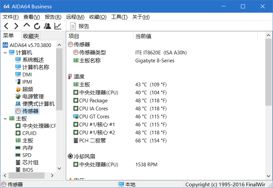This screenshot has width=273, height=188.
Task: Switch to the 收藏夹 tab
Action: (31, 36)
